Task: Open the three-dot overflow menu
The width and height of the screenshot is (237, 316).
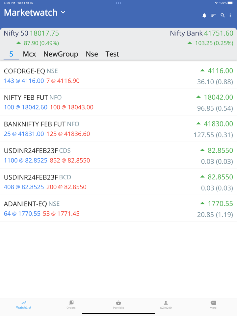Action: [x=230, y=15]
